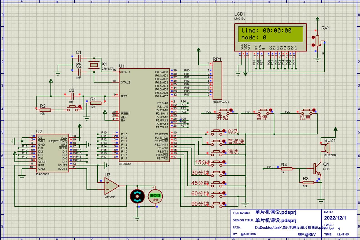The width and height of the screenshot is (360, 240).
Task: Click the 90分钟 timer switch
Action: coord(218,203)
